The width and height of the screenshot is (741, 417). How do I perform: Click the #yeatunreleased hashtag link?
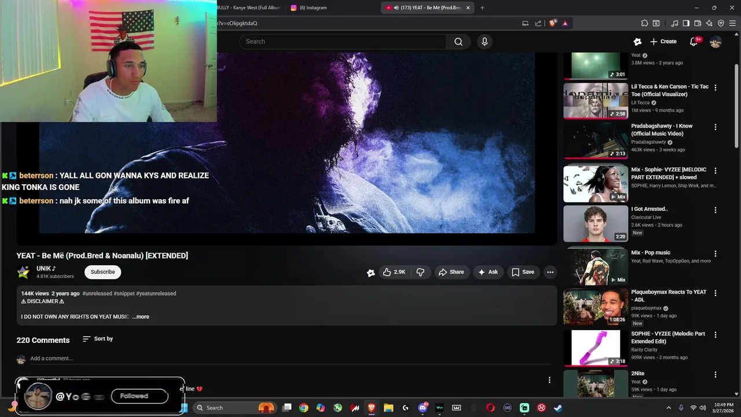click(x=156, y=294)
